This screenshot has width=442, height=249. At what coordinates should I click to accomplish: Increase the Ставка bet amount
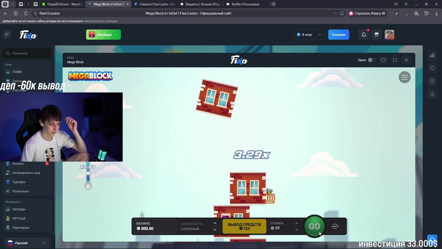point(297,223)
